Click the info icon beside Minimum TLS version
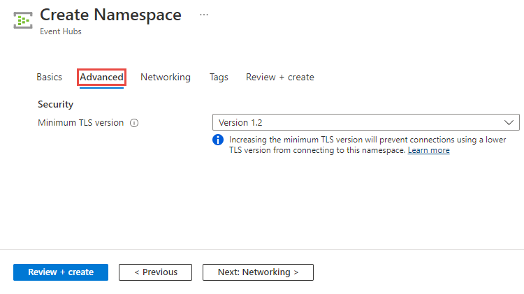Viewport: 524px width, 294px height. [x=134, y=123]
